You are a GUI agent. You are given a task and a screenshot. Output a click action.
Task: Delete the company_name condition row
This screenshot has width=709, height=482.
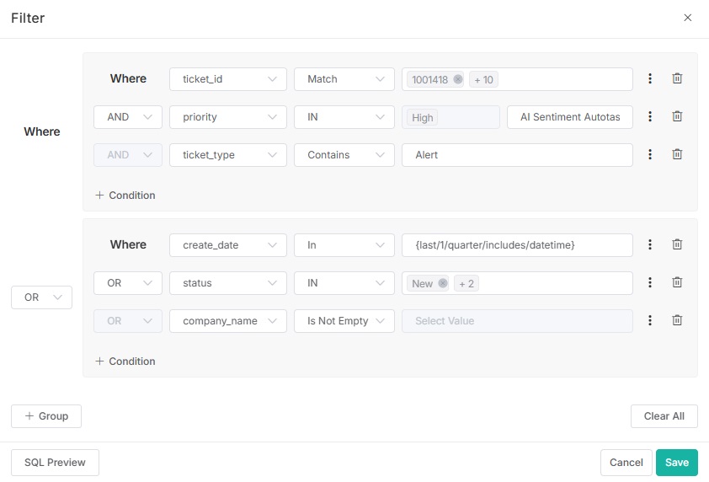point(677,320)
